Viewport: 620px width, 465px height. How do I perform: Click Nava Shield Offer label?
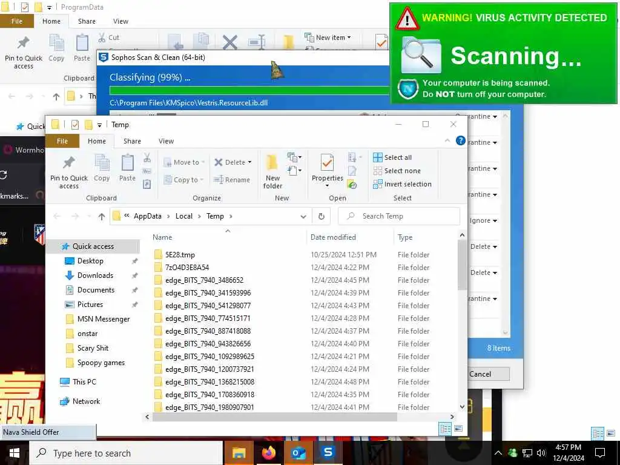click(x=31, y=432)
